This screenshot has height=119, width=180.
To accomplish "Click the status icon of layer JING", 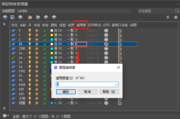I will 13,49.
